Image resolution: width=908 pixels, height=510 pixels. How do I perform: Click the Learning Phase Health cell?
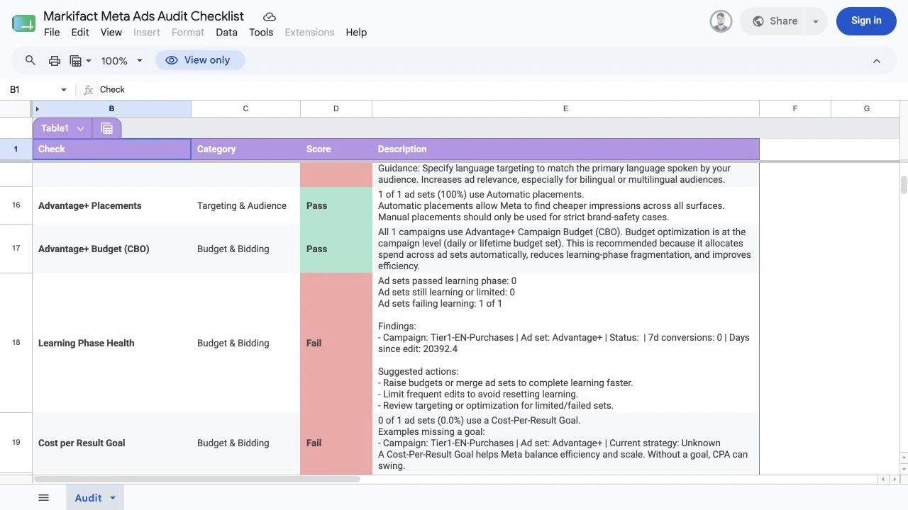tap(111, 344)
